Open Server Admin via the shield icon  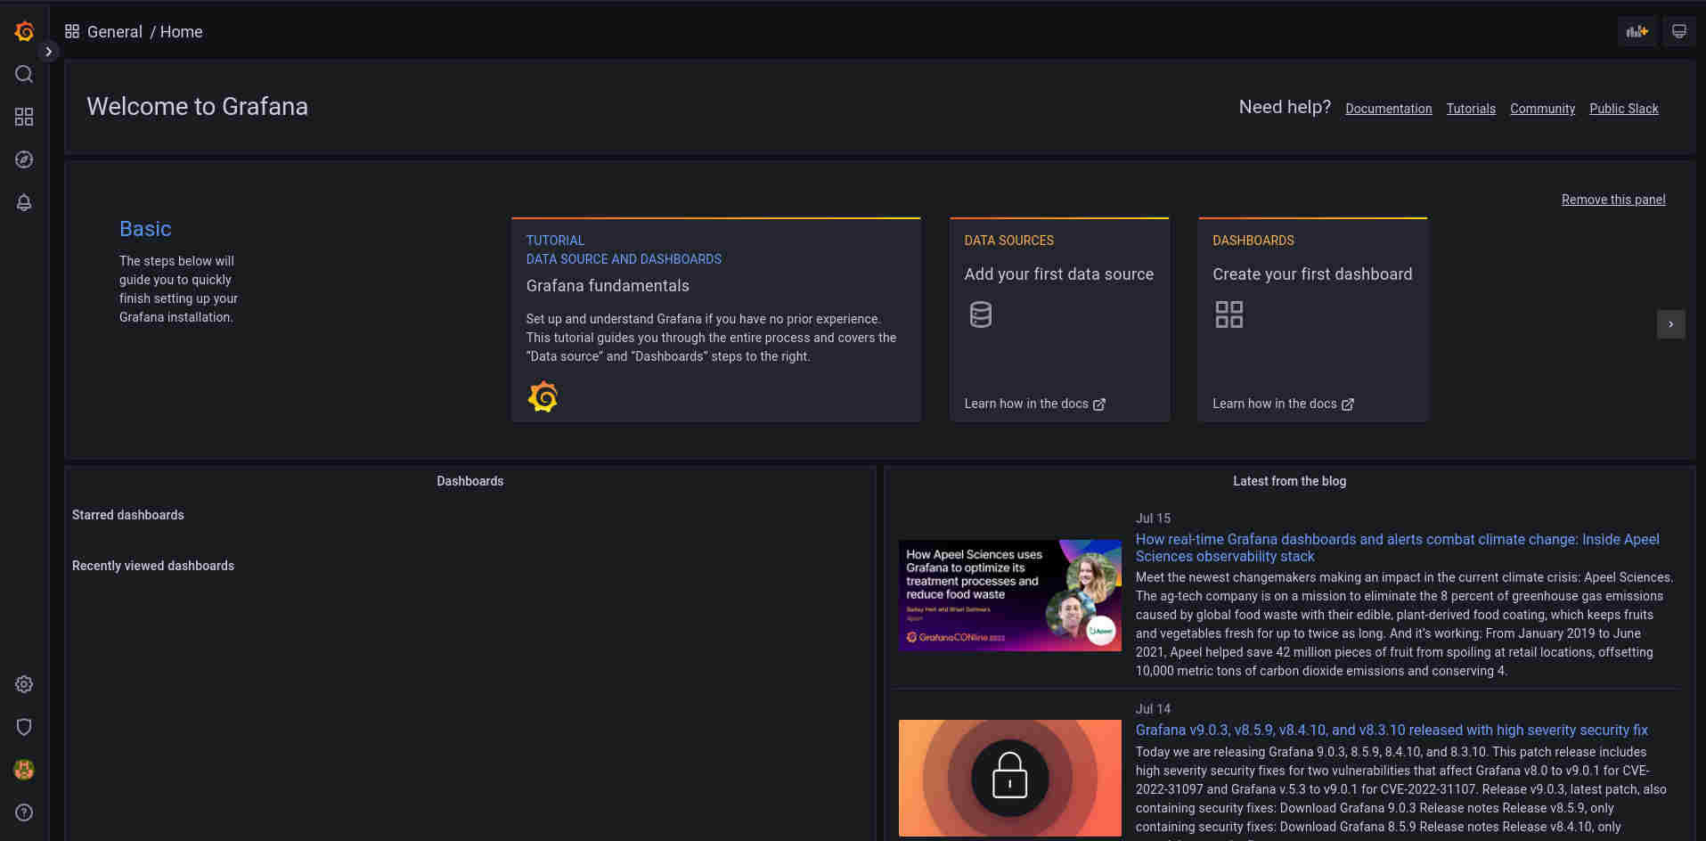pyautogui.click(x=24, y=727)
